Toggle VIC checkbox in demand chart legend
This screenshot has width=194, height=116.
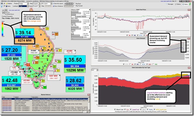coord(135,64)
